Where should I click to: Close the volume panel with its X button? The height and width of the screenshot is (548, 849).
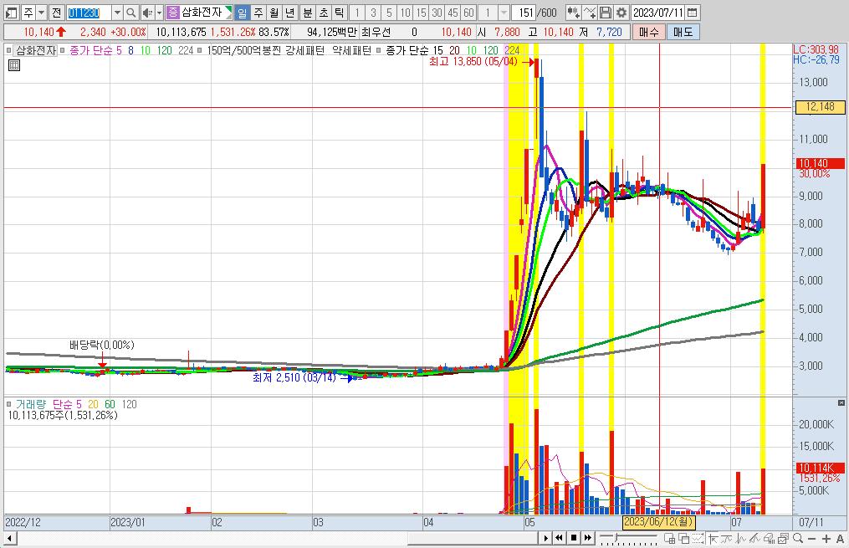841,403
